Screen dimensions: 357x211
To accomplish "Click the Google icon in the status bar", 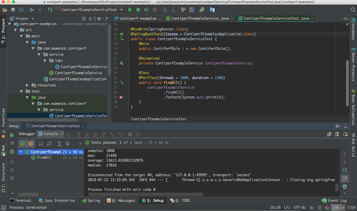I will click(327, 207).
